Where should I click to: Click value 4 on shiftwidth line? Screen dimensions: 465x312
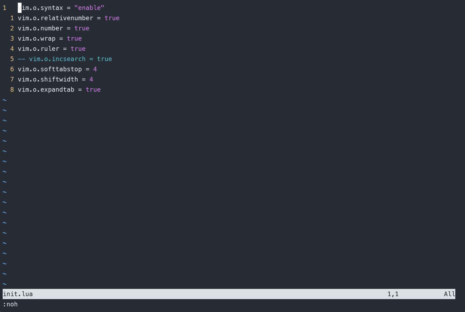91,79
